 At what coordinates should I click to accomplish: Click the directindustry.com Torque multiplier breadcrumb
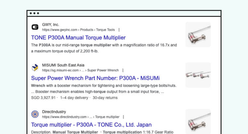[81, 117]
